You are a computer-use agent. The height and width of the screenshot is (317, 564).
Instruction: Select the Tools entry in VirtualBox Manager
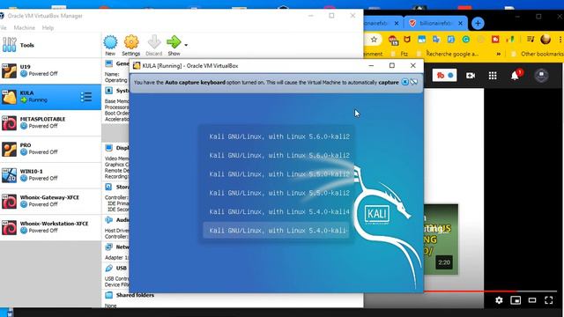(x=50, y=45)
